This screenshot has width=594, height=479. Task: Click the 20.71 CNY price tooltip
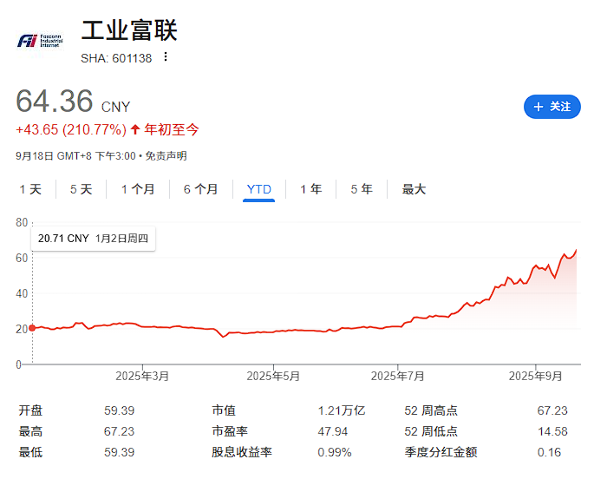[x=94, y=238]
